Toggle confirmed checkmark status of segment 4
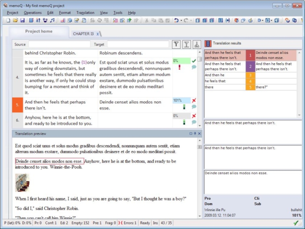This screenshot has height=229, width=305. pyautogui.click(x=194, y=61)
